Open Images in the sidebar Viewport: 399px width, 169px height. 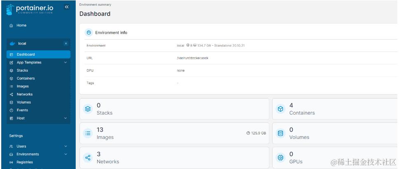[x=23, y=87]
